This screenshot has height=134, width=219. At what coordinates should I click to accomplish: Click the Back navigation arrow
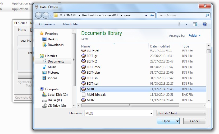click(x=38, y=15)
